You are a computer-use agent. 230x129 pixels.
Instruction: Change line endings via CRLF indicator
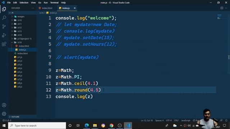[x=176, y=120]
